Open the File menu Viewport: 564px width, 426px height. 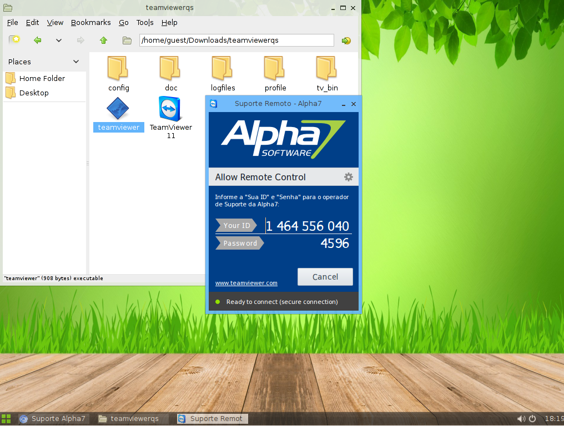pos(13,22)
